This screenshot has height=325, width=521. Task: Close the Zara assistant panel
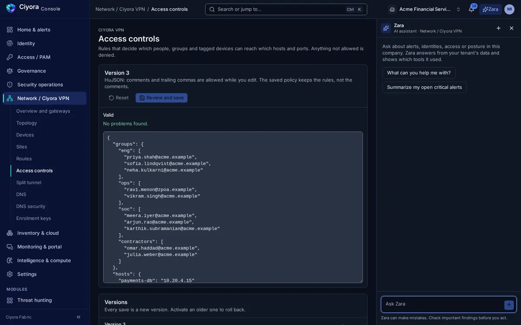pos(511,28)
